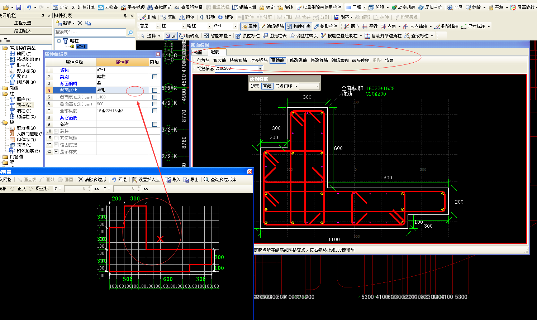Click 绘图输入 button in navigation bar
The image size is (537, 320).
(x=23, y=31)
